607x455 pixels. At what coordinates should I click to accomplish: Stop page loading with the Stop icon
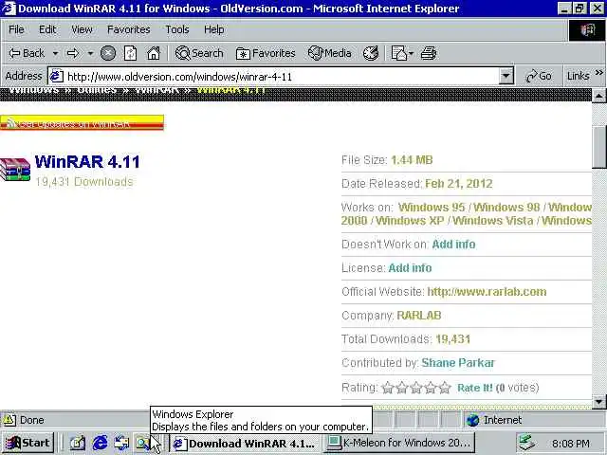tap(108, 53)
